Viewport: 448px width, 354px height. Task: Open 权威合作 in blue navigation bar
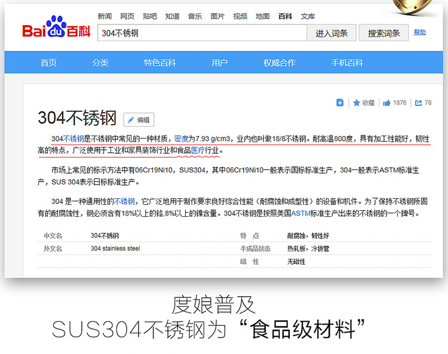point(280,63)
